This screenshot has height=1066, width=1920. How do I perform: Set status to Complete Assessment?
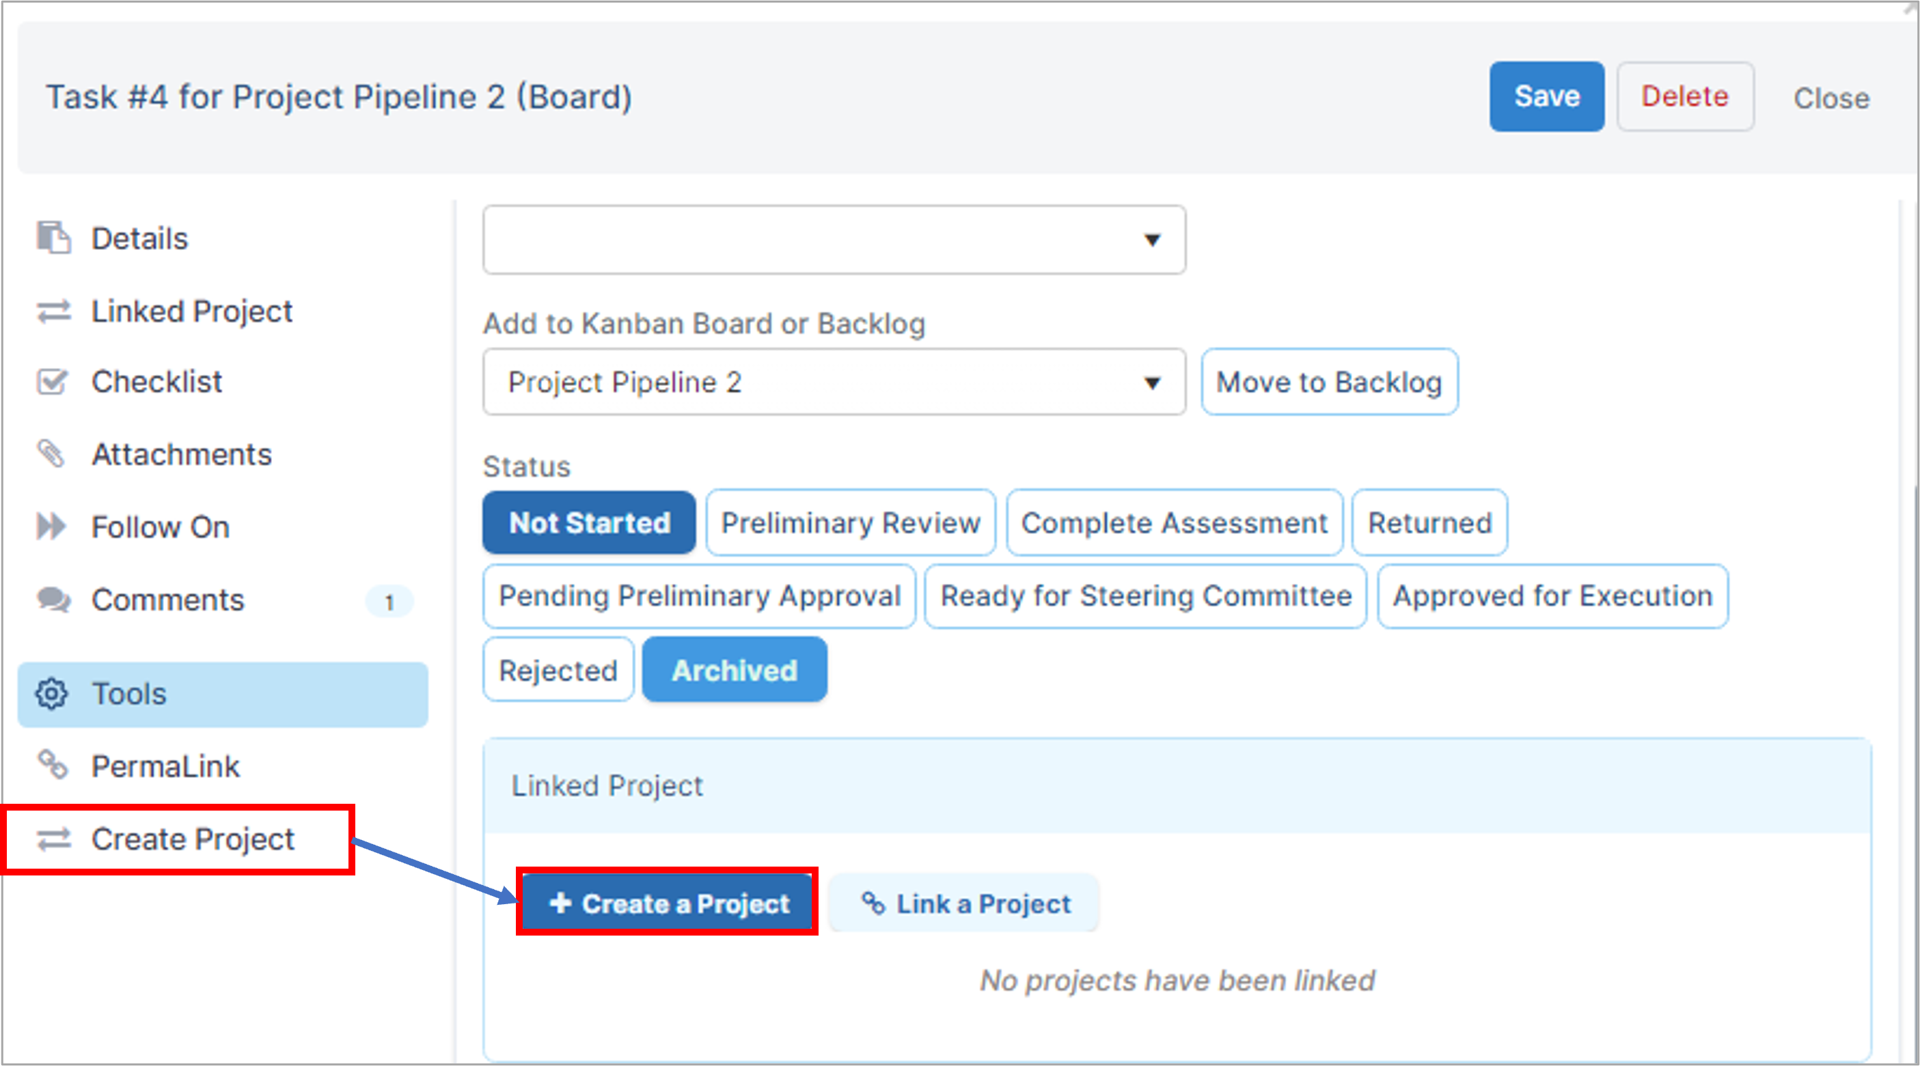click(x=1175, y=523)
